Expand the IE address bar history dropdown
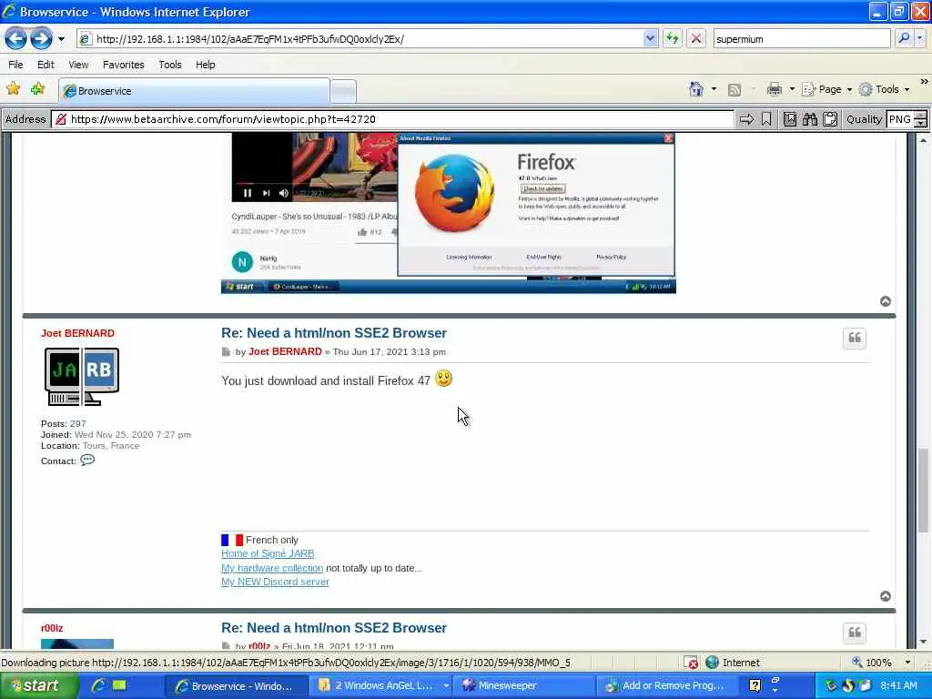 [x=650, y=39]
